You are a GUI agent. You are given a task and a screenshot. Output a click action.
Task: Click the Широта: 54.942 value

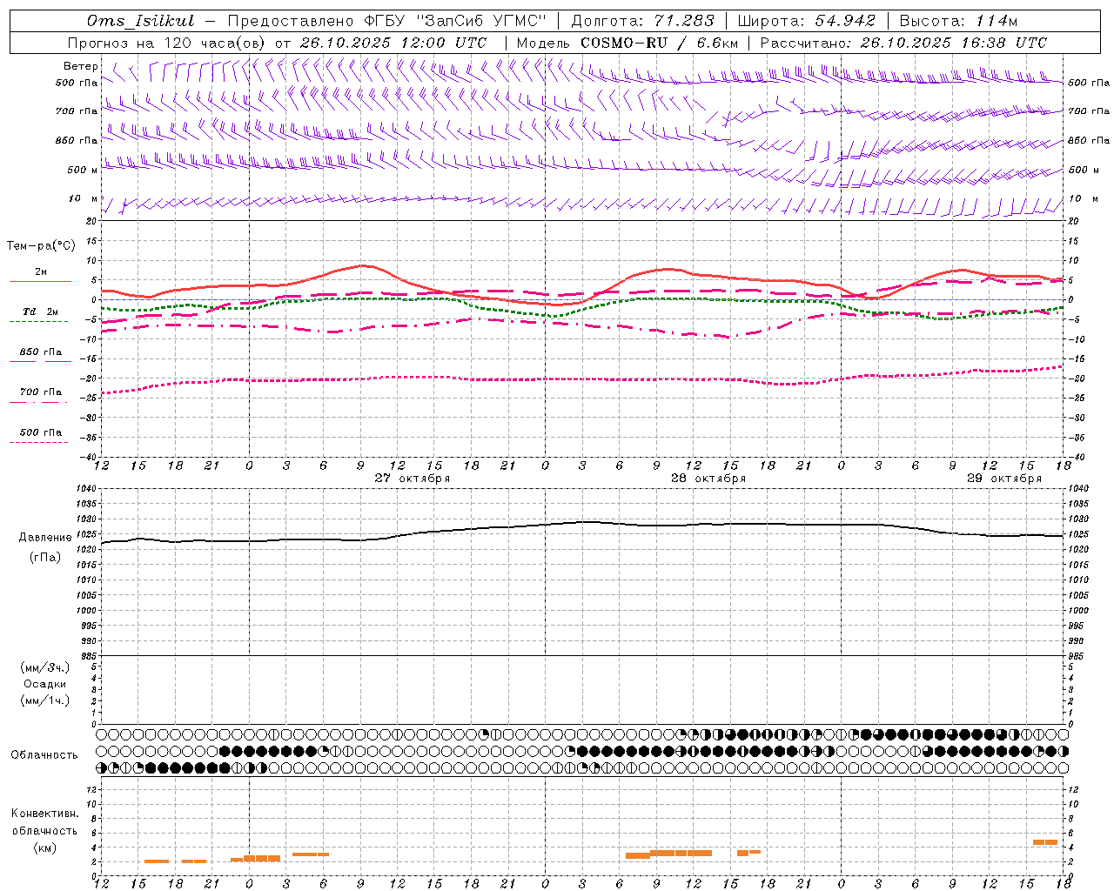[x=807, y=21]
